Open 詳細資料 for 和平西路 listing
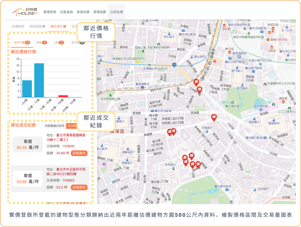Screen dimensions: 301x227 [79, 187]
